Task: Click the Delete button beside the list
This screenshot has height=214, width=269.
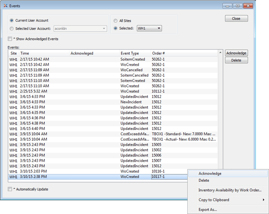Action: [x=236, y=60]
